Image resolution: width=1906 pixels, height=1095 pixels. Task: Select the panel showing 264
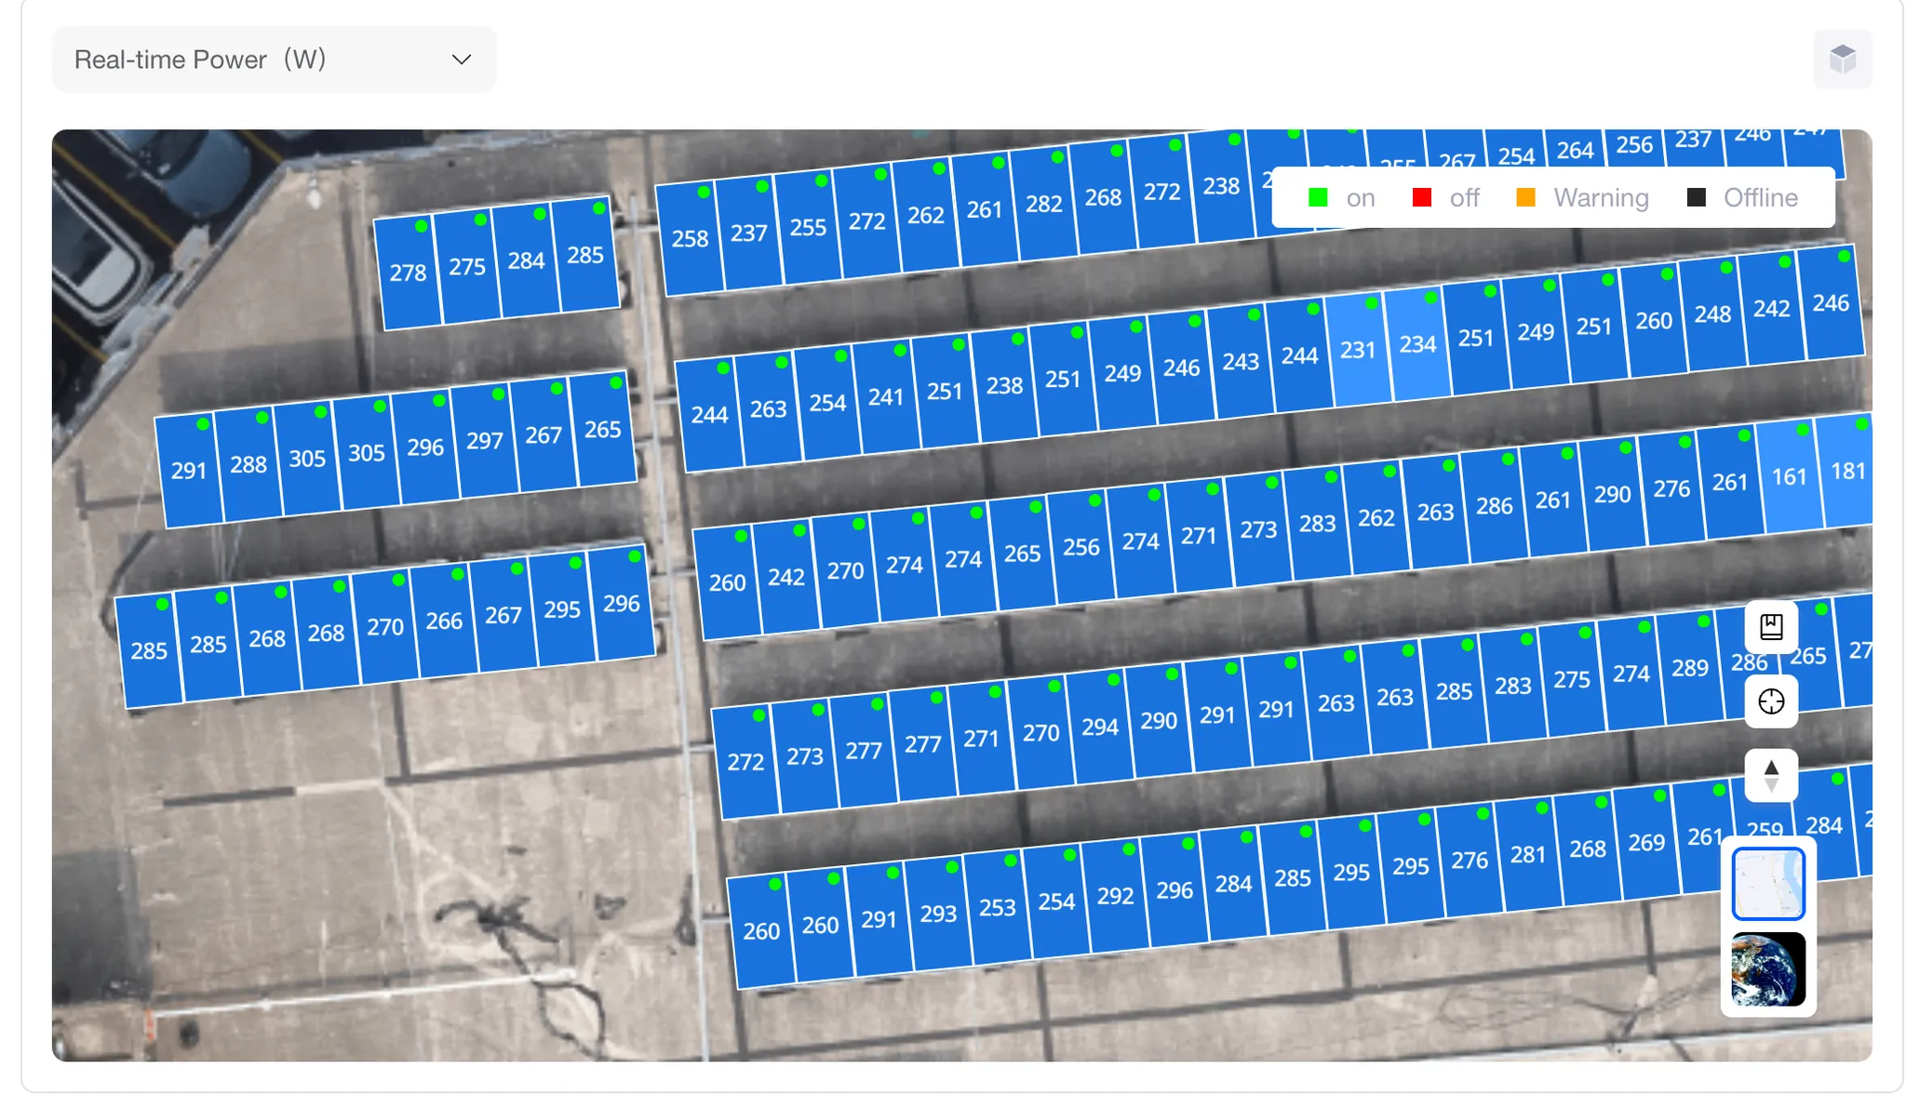coord(1575,149)
